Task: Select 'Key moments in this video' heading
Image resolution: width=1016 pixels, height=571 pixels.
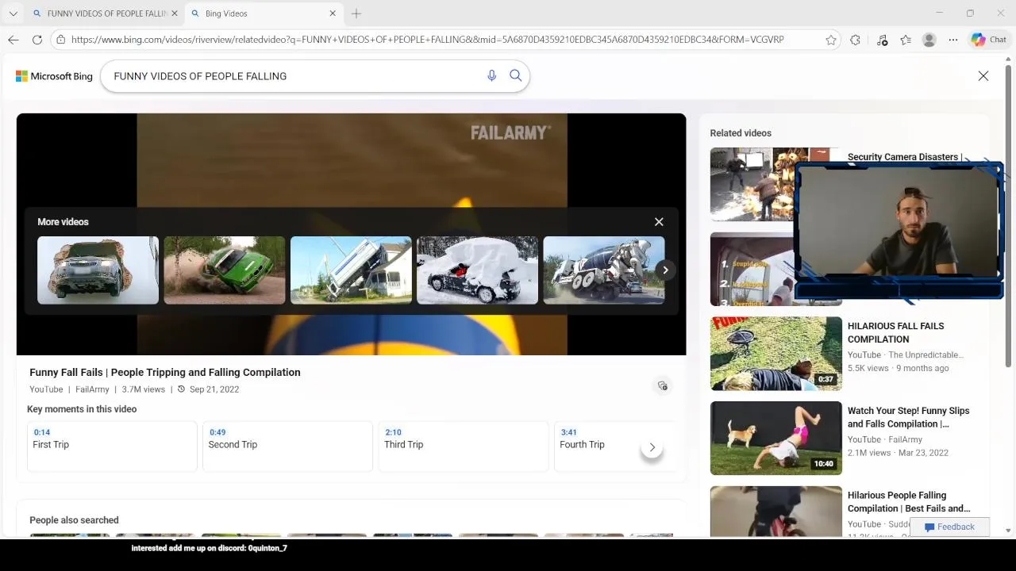Action: click(x=82, y=409)
